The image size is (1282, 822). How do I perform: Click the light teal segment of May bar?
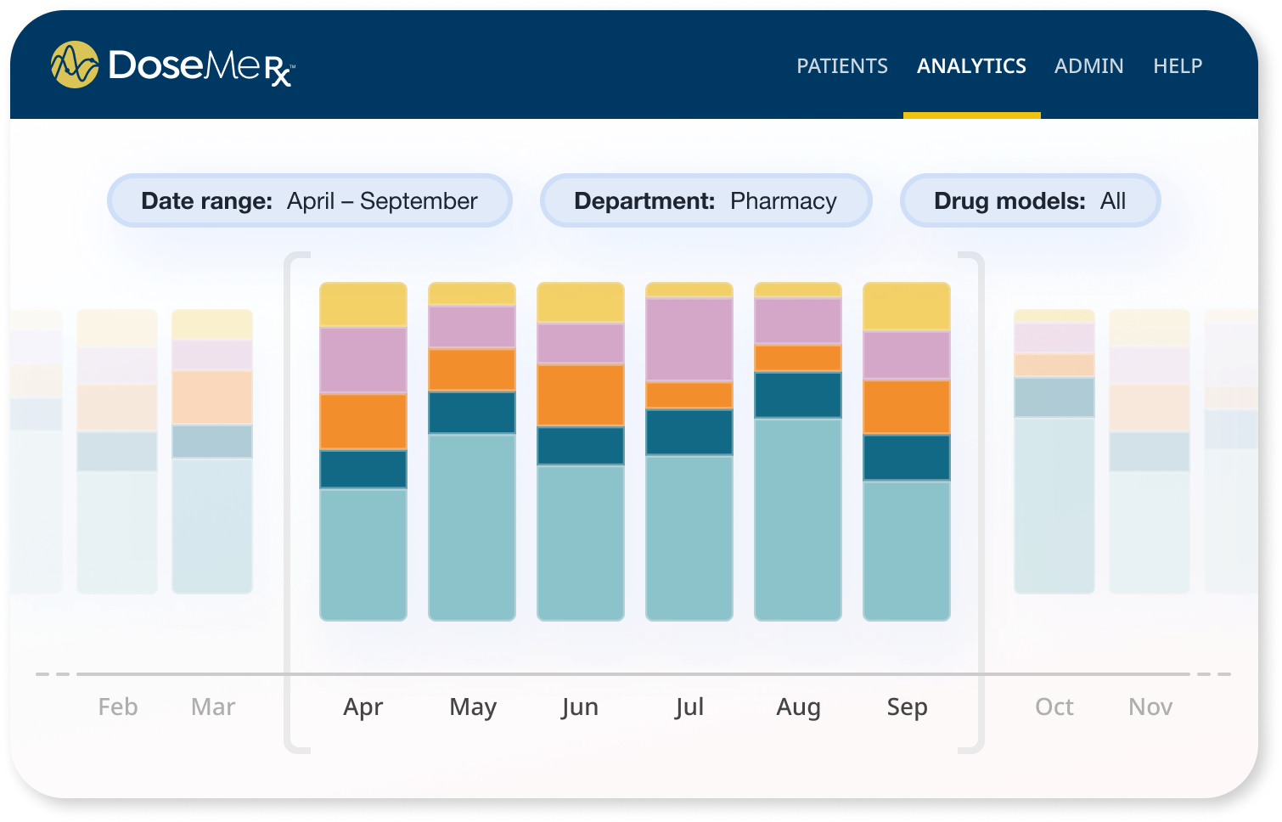[x=472, y=526]
